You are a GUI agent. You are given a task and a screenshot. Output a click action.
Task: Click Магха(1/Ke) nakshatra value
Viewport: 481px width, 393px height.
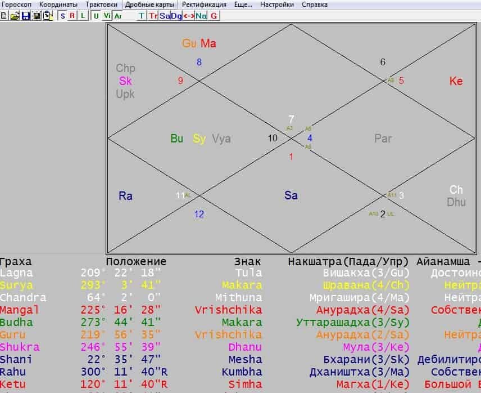pos(373,384)
